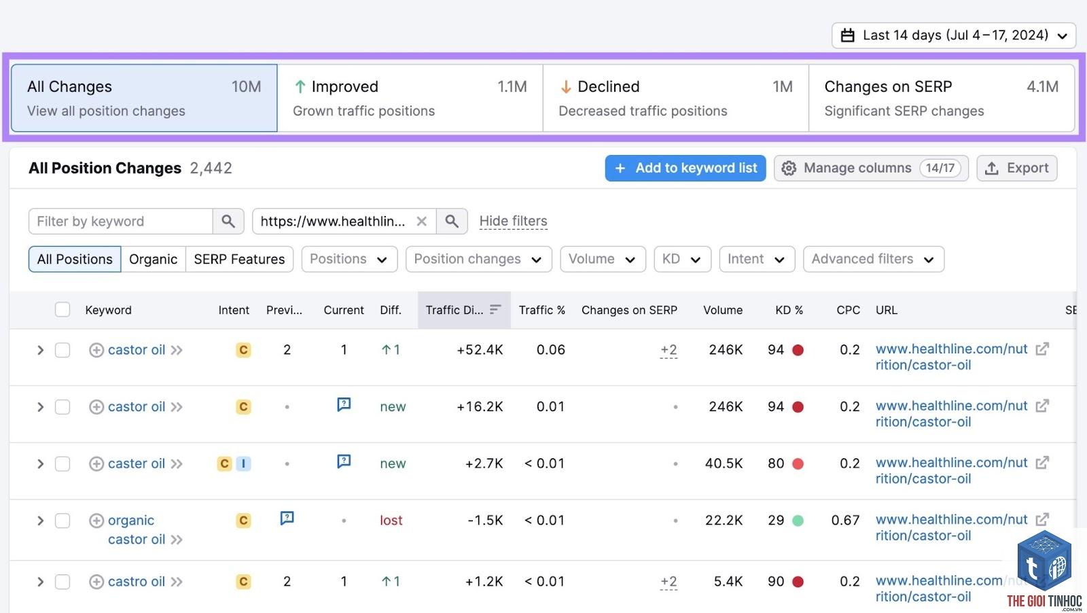The width and height of the screenshot is (1087, 613).
Task: Switch to All Positions view
Action: (75, 259)
